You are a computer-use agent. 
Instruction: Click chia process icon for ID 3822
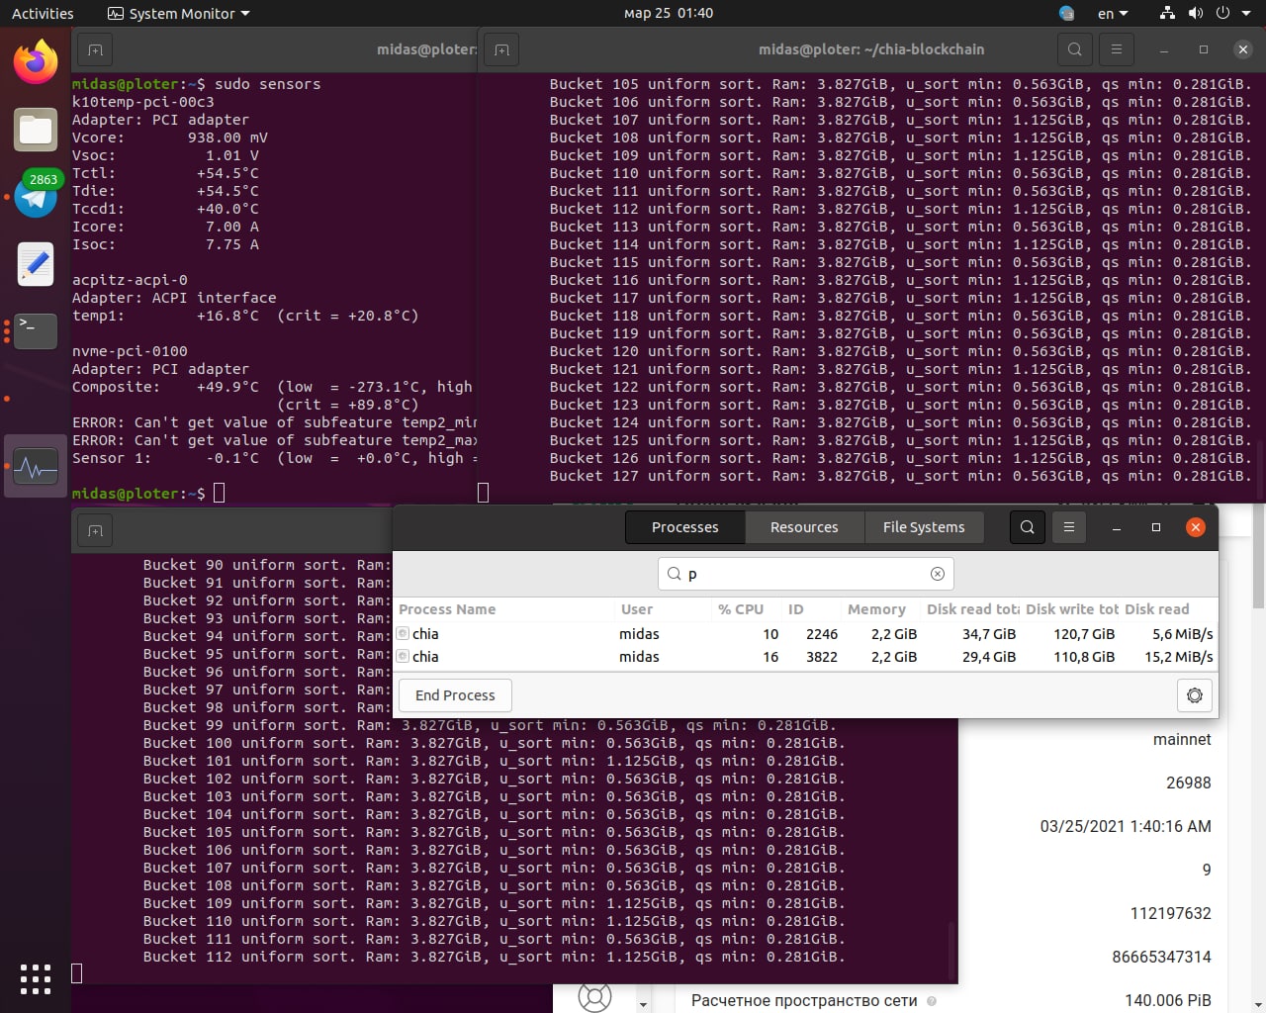click(403, 657)
